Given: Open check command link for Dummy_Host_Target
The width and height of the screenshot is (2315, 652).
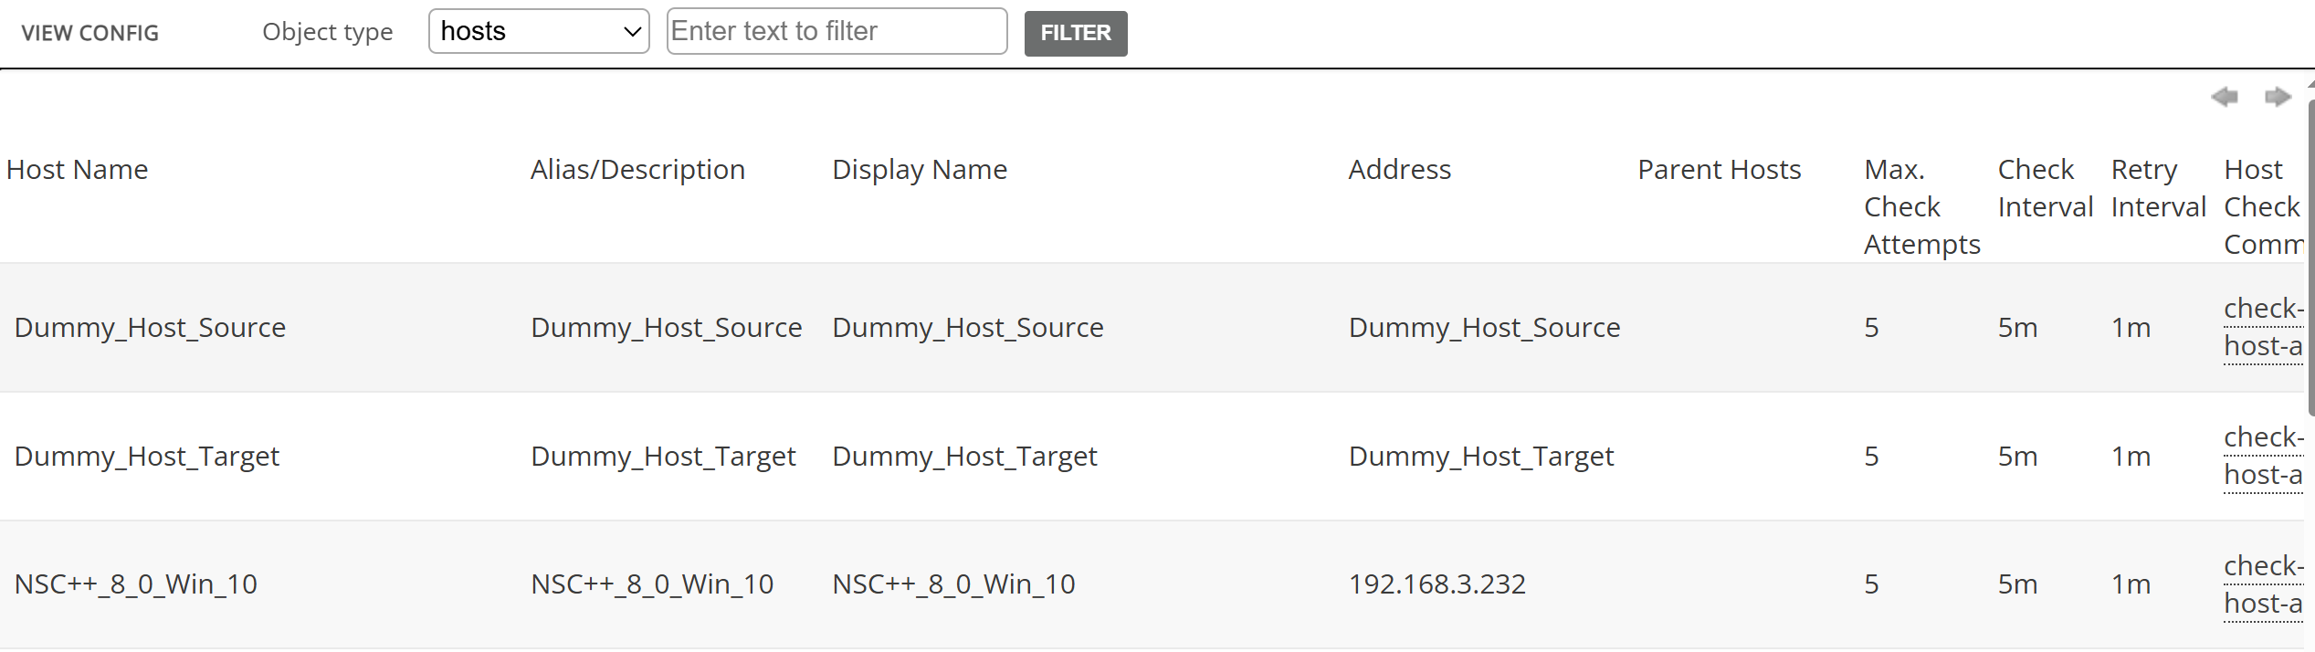Looking at the screenshot, I should [x=2262, y=456].
